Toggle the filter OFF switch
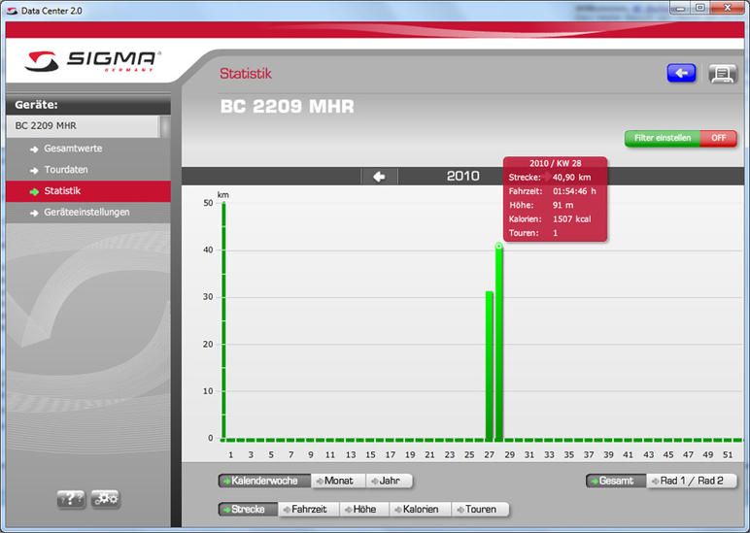 [719, 138]
